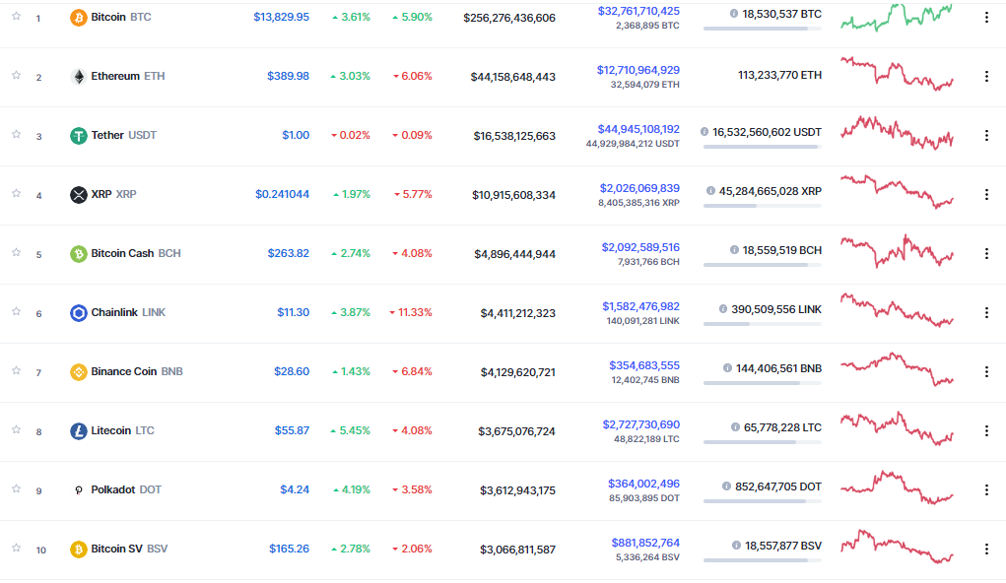The image size is (1006, 583).
Task: Expand Ethereum's more options menu
Action: [986, 77]
